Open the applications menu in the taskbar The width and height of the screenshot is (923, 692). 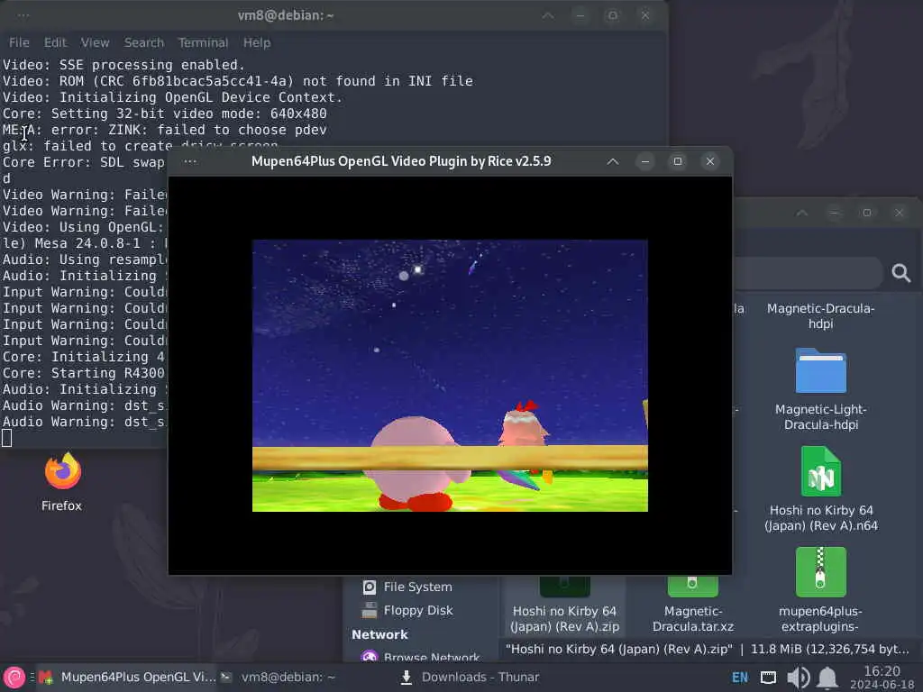pos(14,678)
